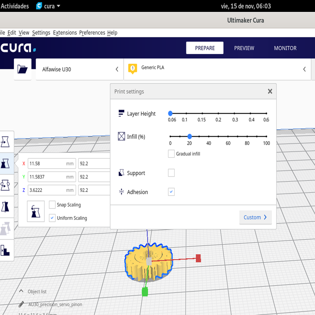Enable the Snap Scaling checkbox

52,205
